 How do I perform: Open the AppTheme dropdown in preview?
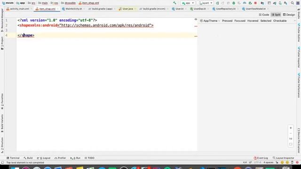coord(210,21)
